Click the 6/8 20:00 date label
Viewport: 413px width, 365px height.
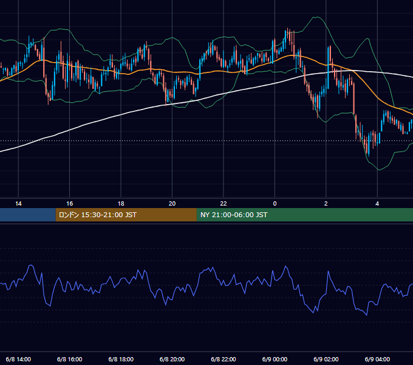[x=172, y=359]
